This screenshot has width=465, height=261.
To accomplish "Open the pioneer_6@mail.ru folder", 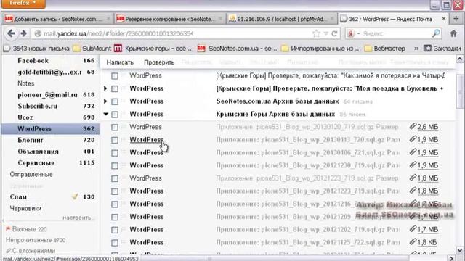I will pos(47,95).
